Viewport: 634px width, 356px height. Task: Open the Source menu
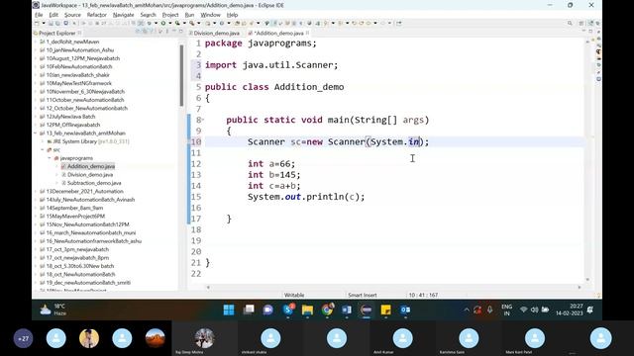pyautogui.click(x=72, y=15)
